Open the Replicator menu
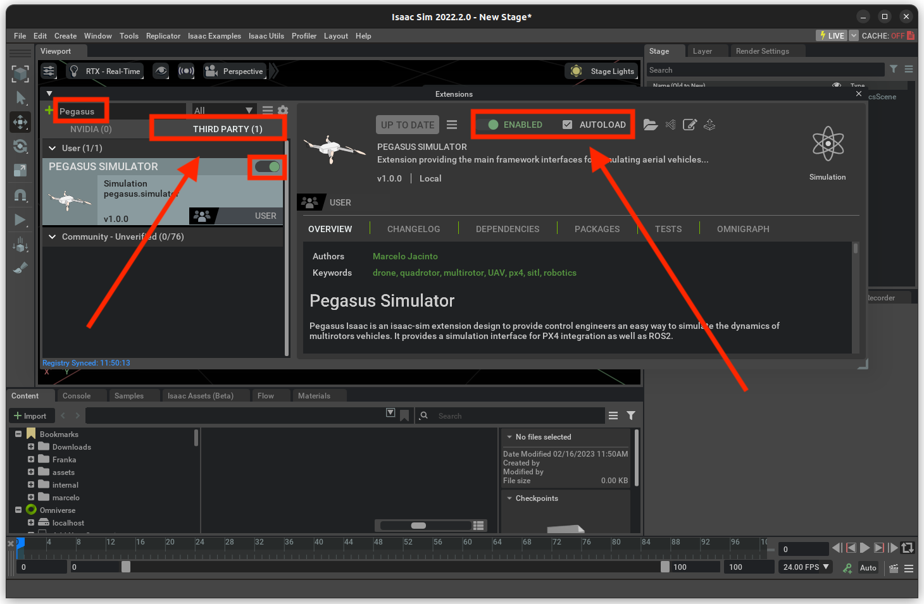 tap(163, 36)
